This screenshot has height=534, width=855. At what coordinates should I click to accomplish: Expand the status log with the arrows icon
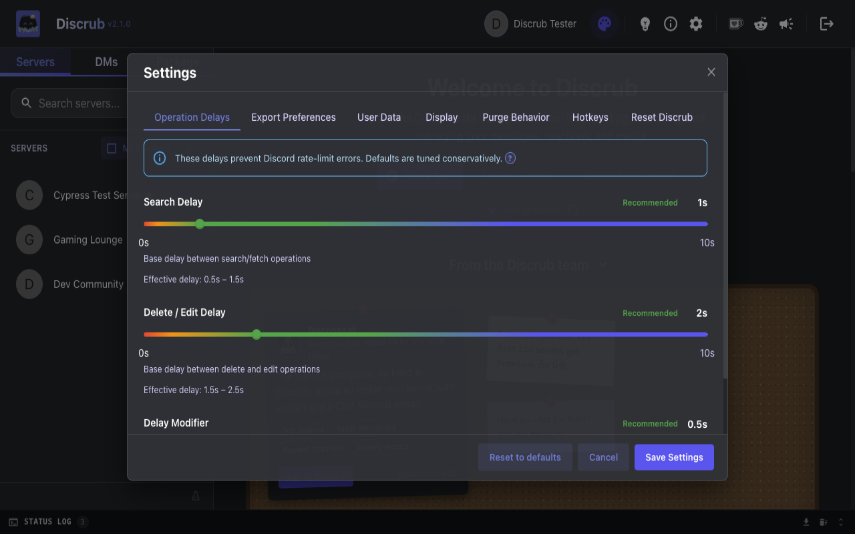pyautogui.click(x=841, y=522)
